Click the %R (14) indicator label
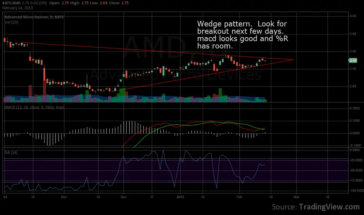Viewport: 364px width, 215px height. pyautogui.click(x=11, y=153)
